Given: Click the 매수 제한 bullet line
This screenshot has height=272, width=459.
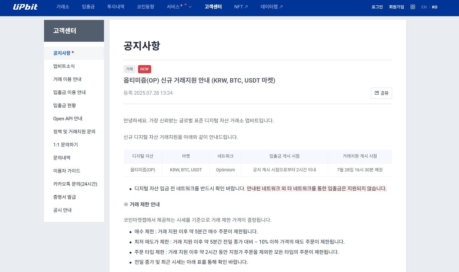Looking at the screenshot, I should [x=196, y=231].
